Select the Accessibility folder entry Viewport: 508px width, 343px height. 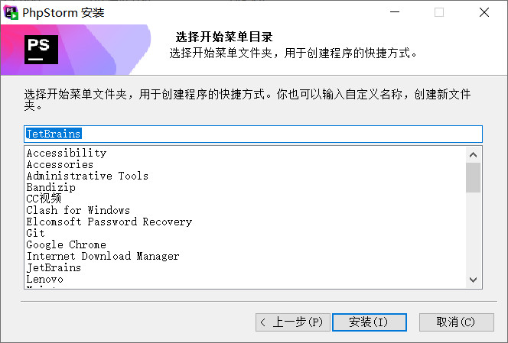point(67,153)
